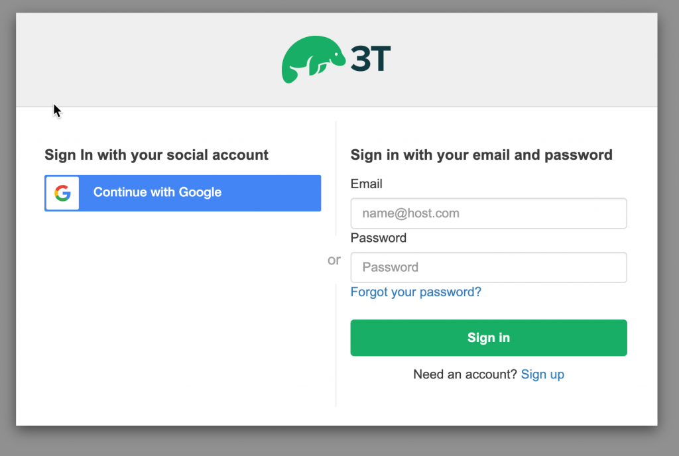Screen dimensions: 679x456
Task: Click the 3T wordmark in the header
Action: point(371,58)
